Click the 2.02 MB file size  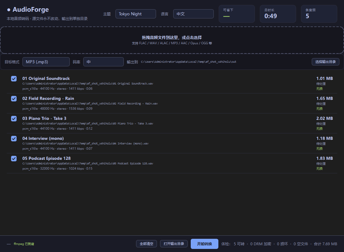coord(324,118)
